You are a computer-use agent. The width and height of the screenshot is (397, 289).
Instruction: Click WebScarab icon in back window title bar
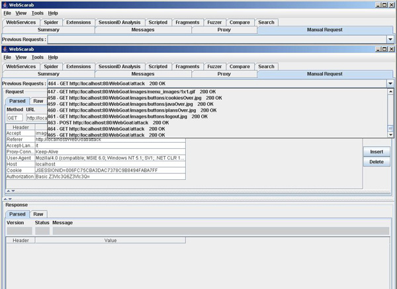point(5,5)
